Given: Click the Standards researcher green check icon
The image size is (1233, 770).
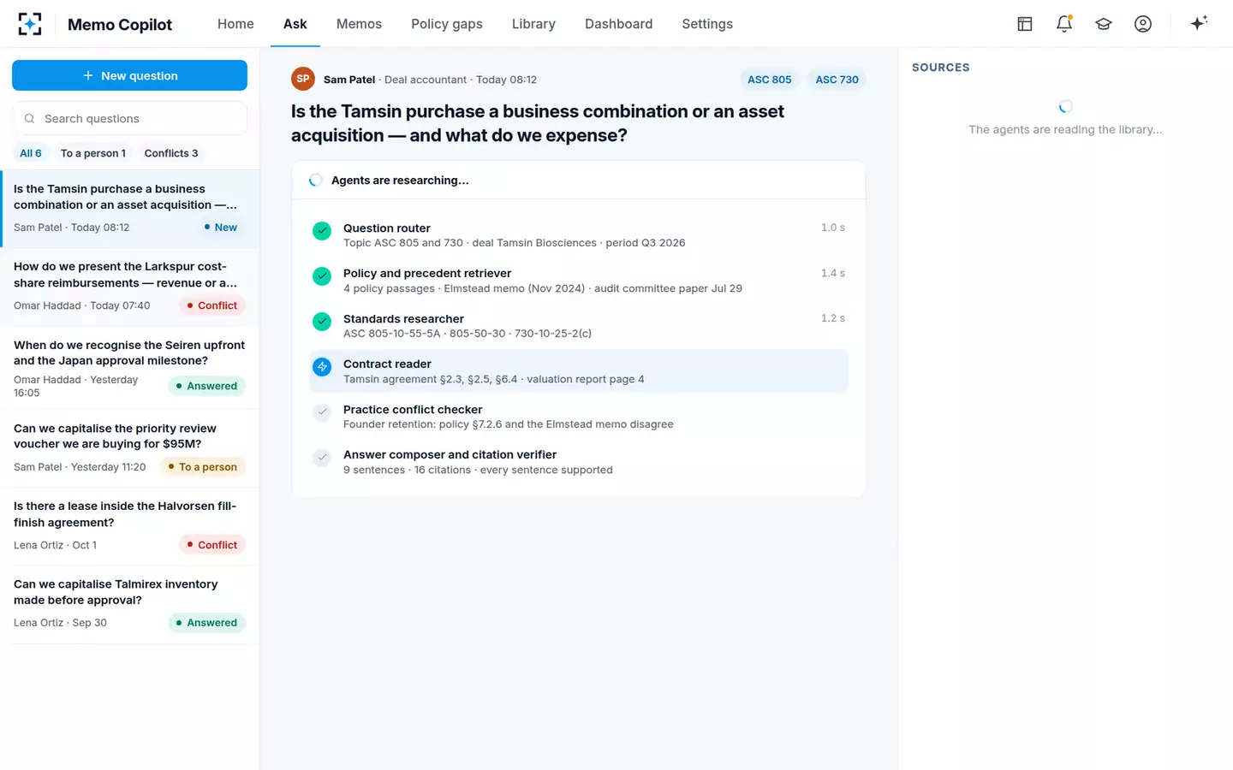Looking at the screenshot, I should (322, 322).
